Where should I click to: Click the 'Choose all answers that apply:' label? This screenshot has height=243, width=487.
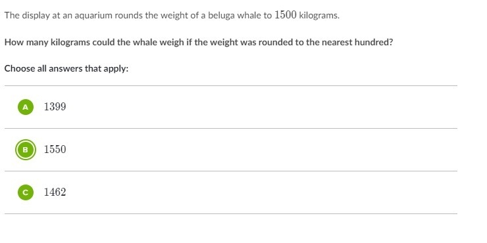[66, 68]
